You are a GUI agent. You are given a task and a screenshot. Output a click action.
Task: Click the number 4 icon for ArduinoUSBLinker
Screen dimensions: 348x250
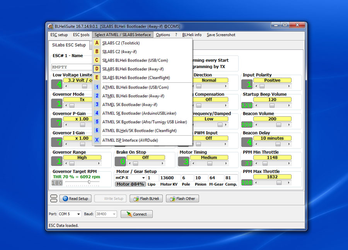97,113
